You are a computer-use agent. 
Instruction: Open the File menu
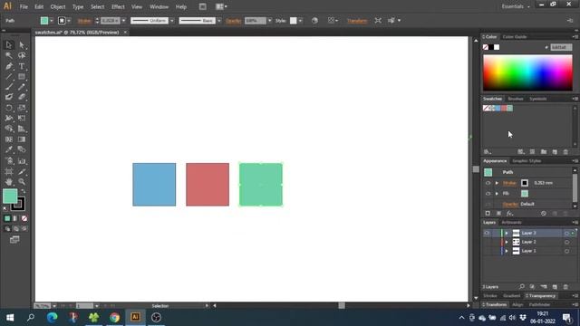click(24, 6)
